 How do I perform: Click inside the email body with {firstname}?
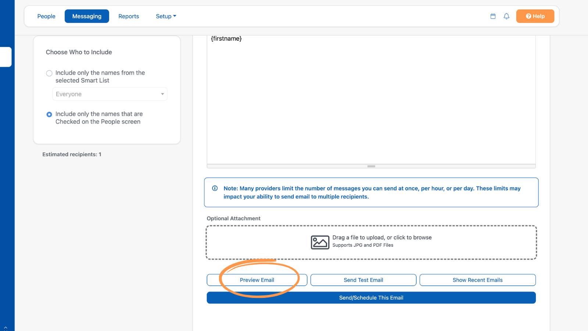(371, 100)
